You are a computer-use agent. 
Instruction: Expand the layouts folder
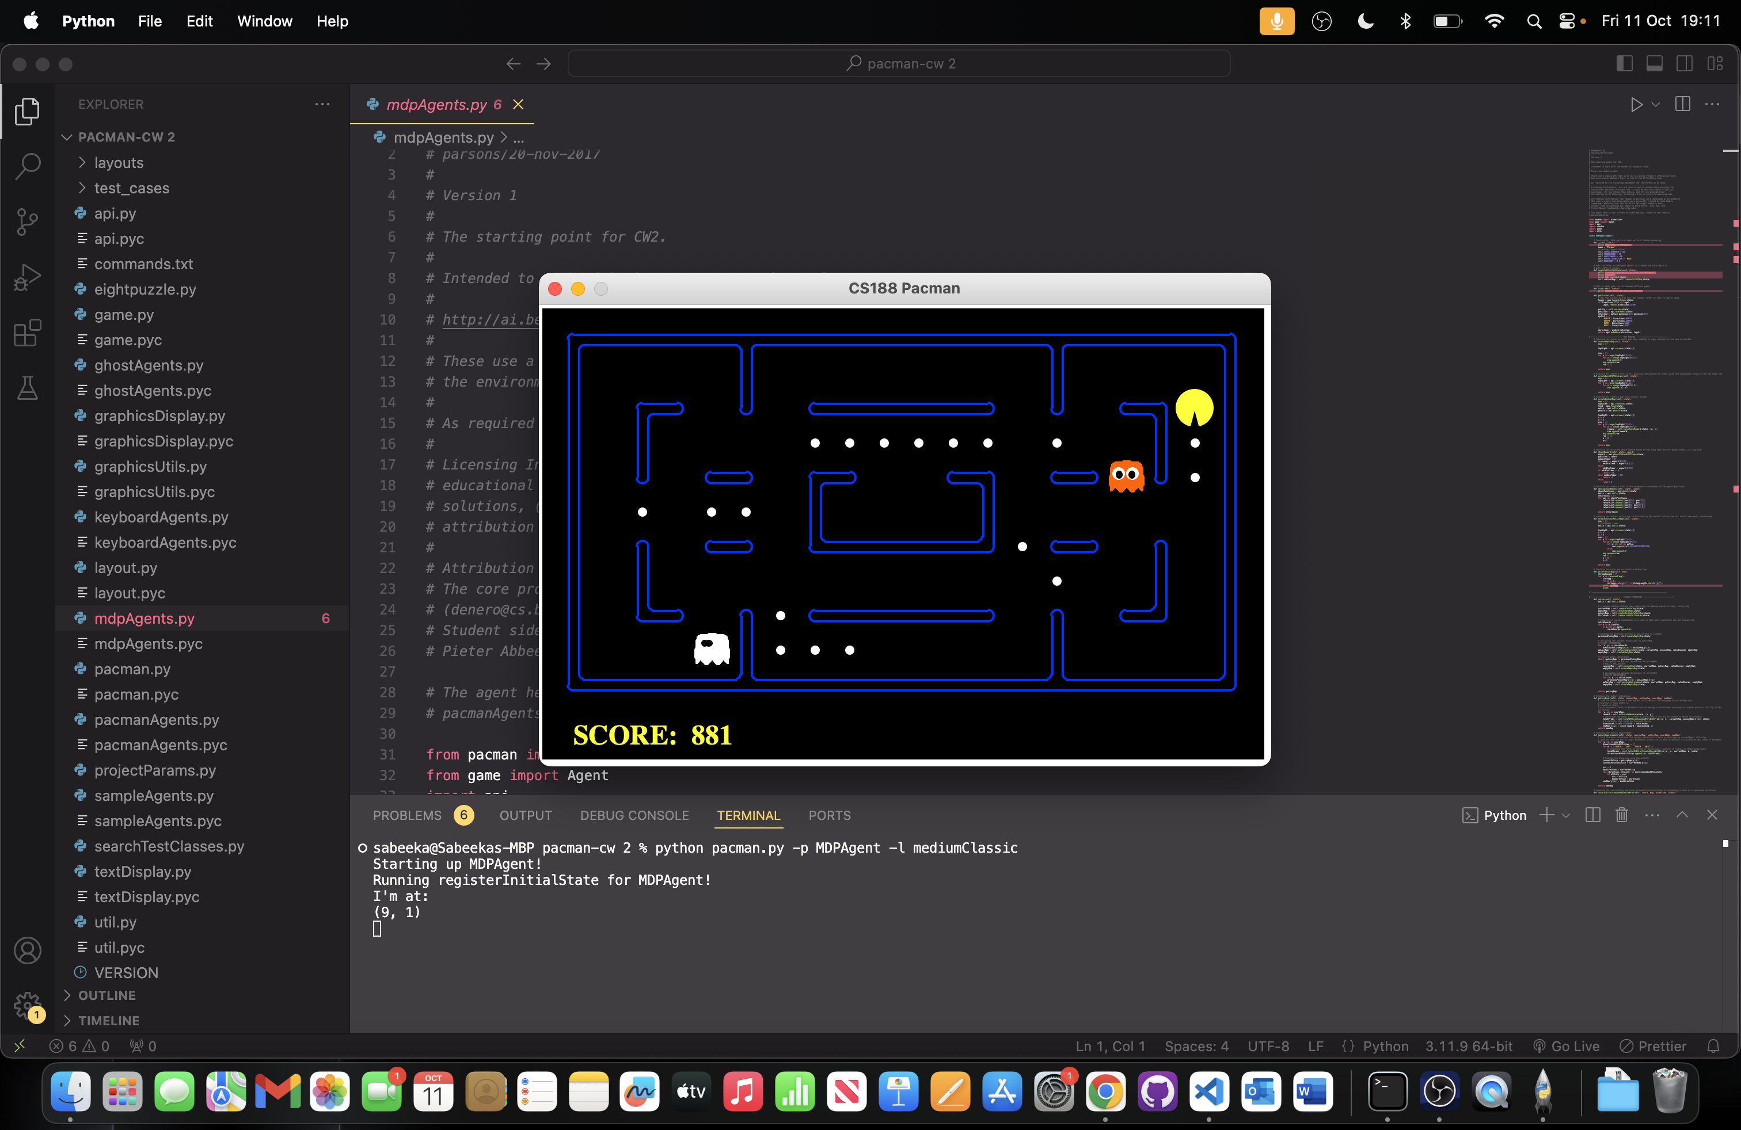119,163
